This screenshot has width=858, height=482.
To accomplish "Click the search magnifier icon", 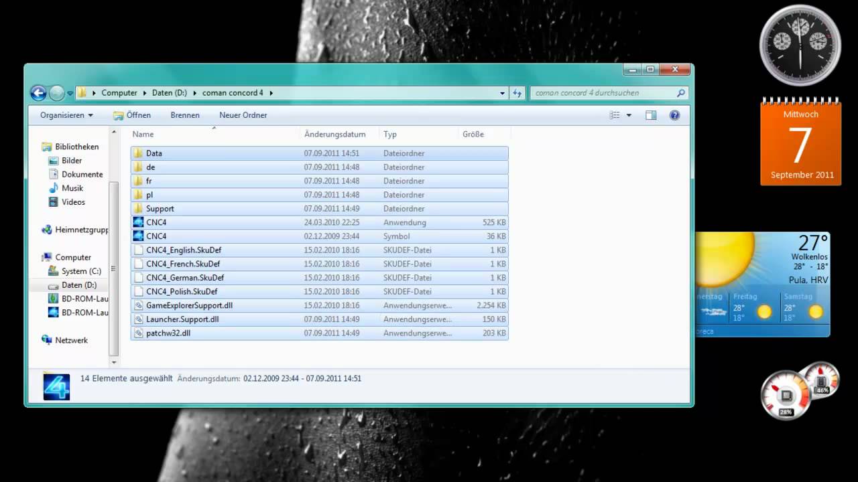I will (681, 93).
